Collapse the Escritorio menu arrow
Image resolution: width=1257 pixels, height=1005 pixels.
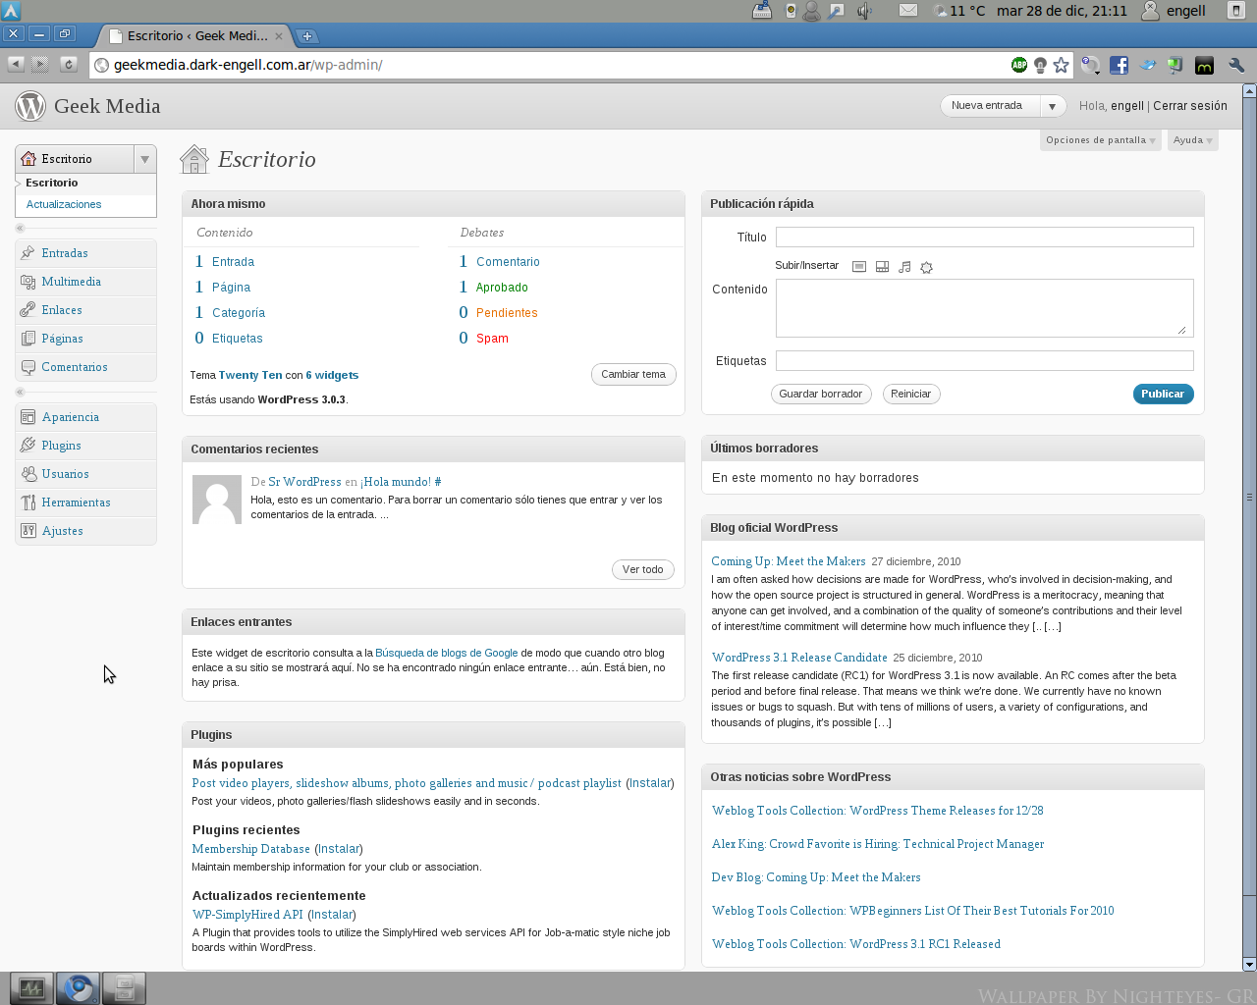click(x=144, y=159)
